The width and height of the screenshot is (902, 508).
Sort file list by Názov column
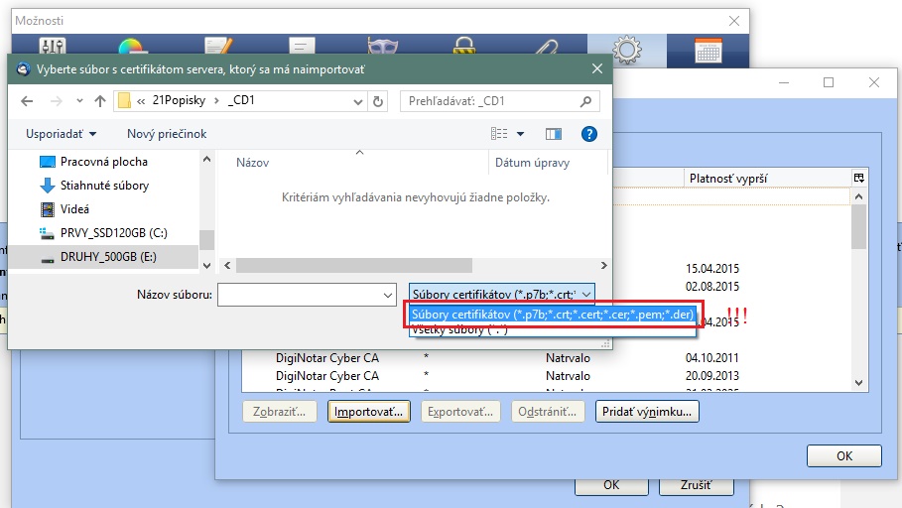pos(252,163)
